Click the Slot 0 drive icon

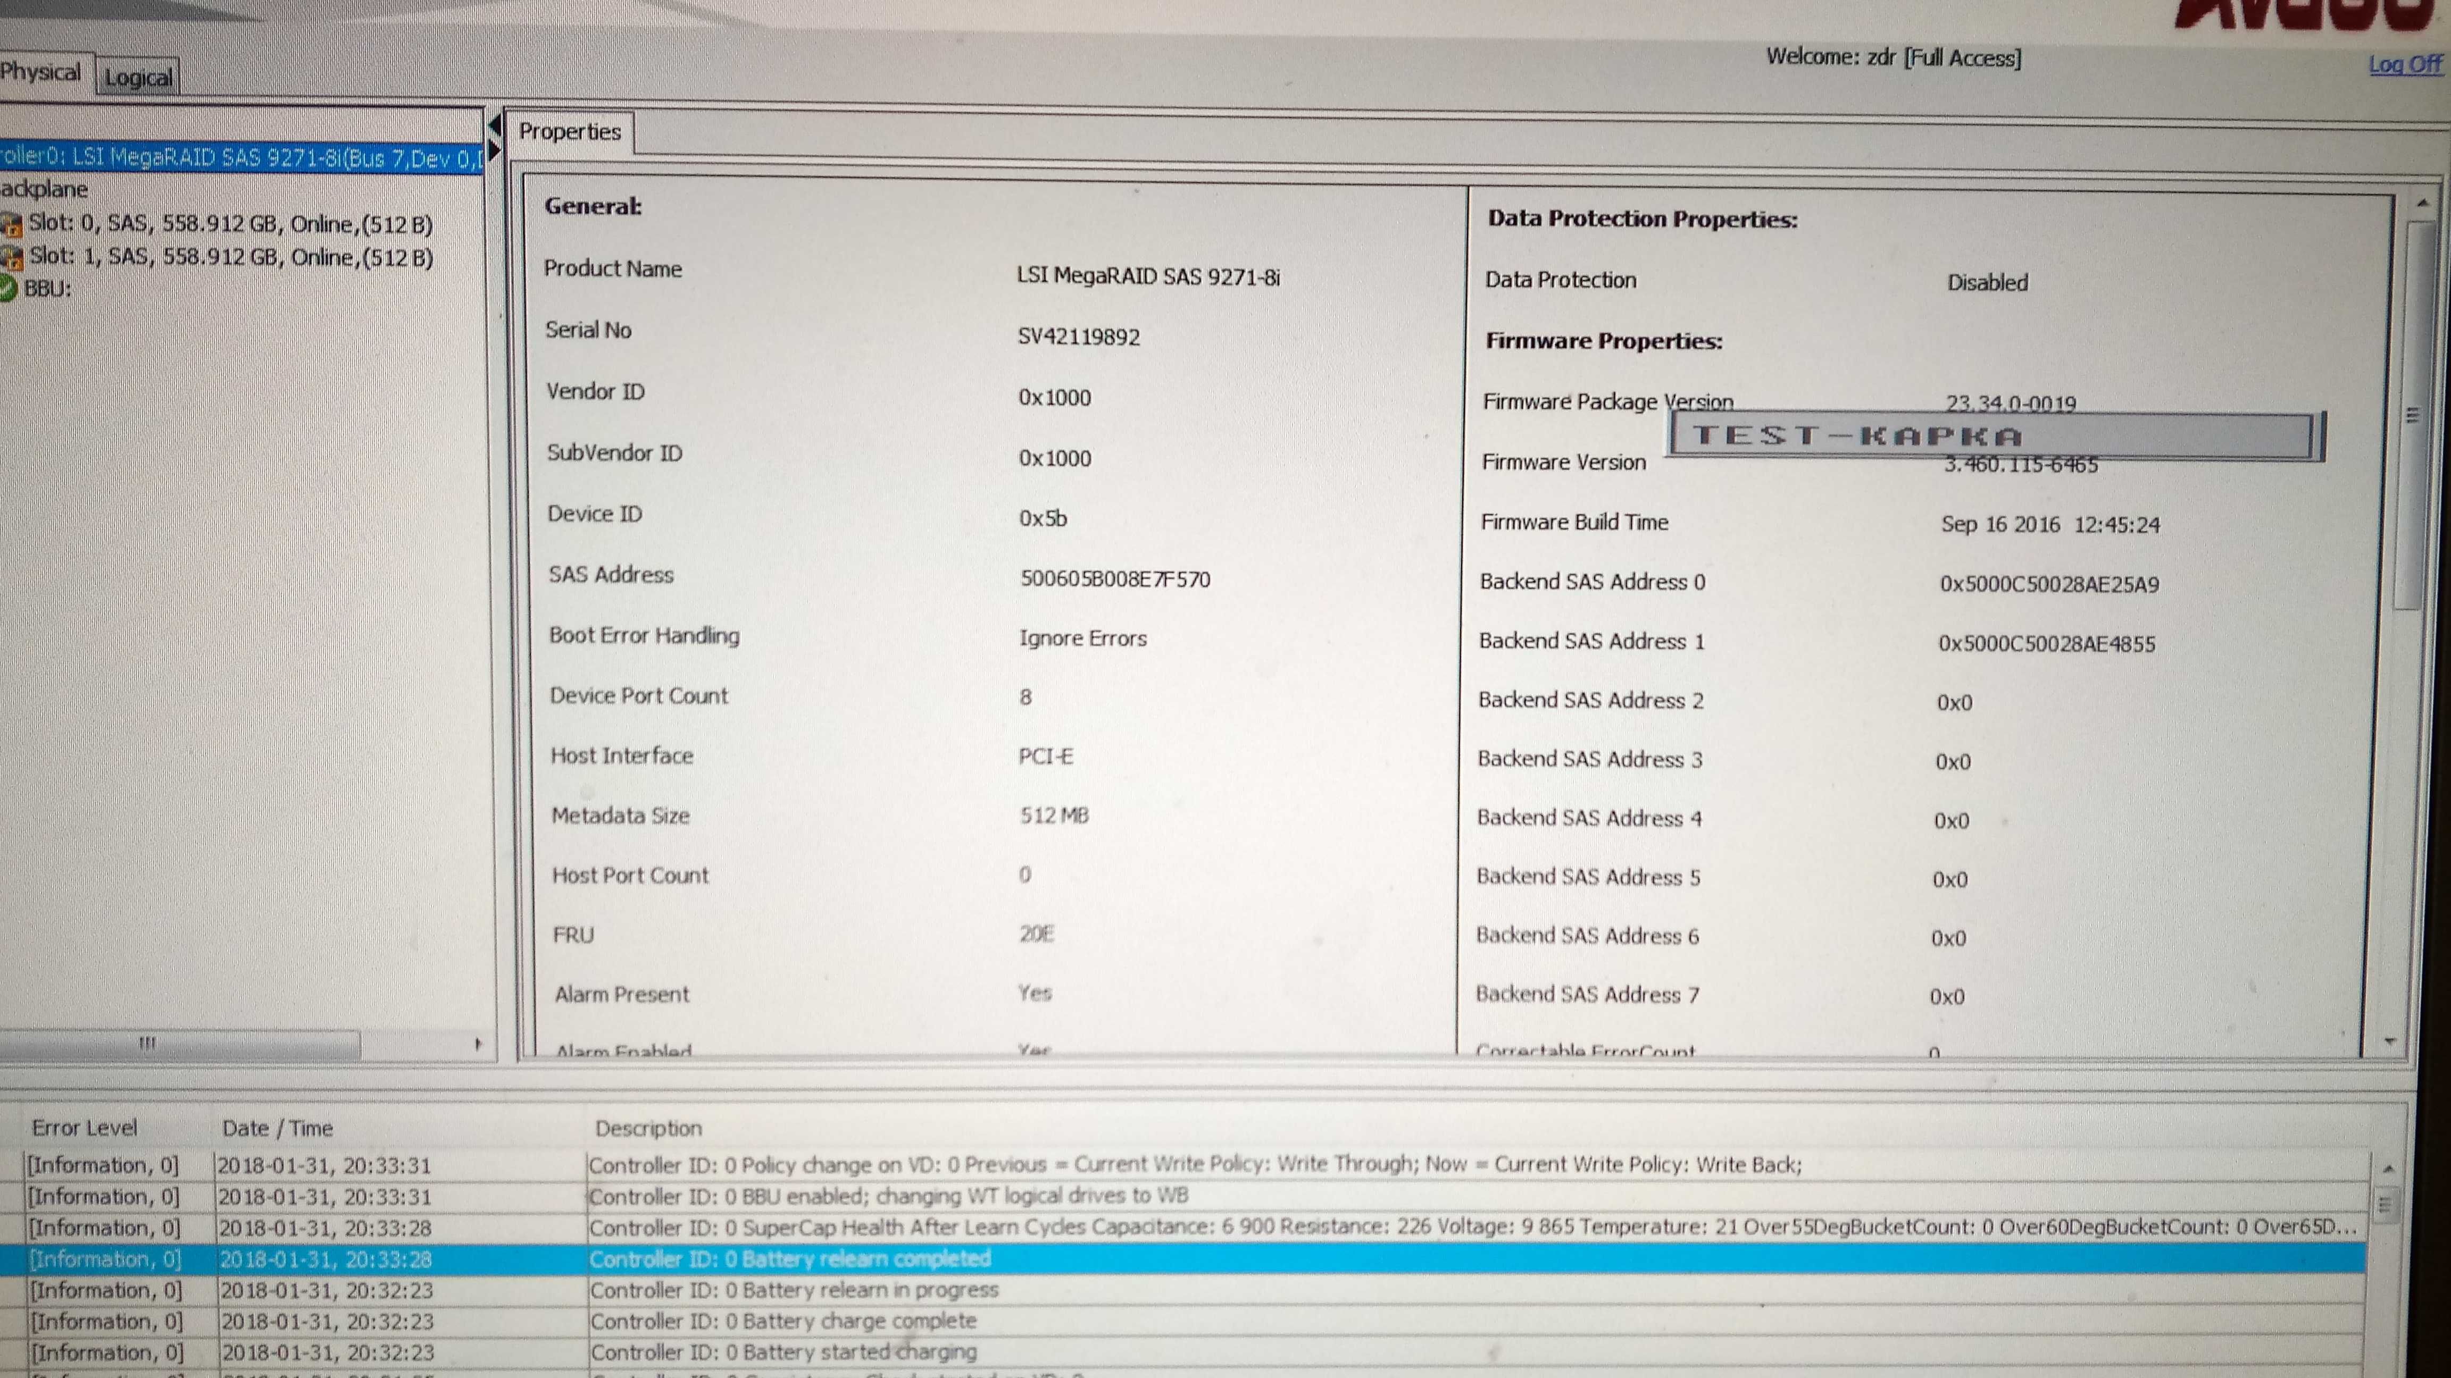(11, 225)
